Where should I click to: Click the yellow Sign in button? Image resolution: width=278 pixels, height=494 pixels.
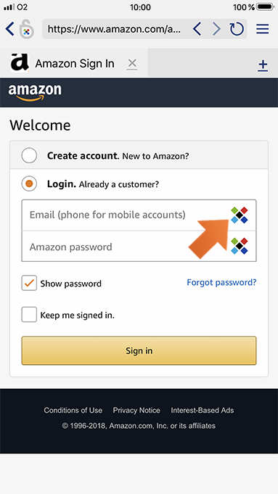point(139,350)
